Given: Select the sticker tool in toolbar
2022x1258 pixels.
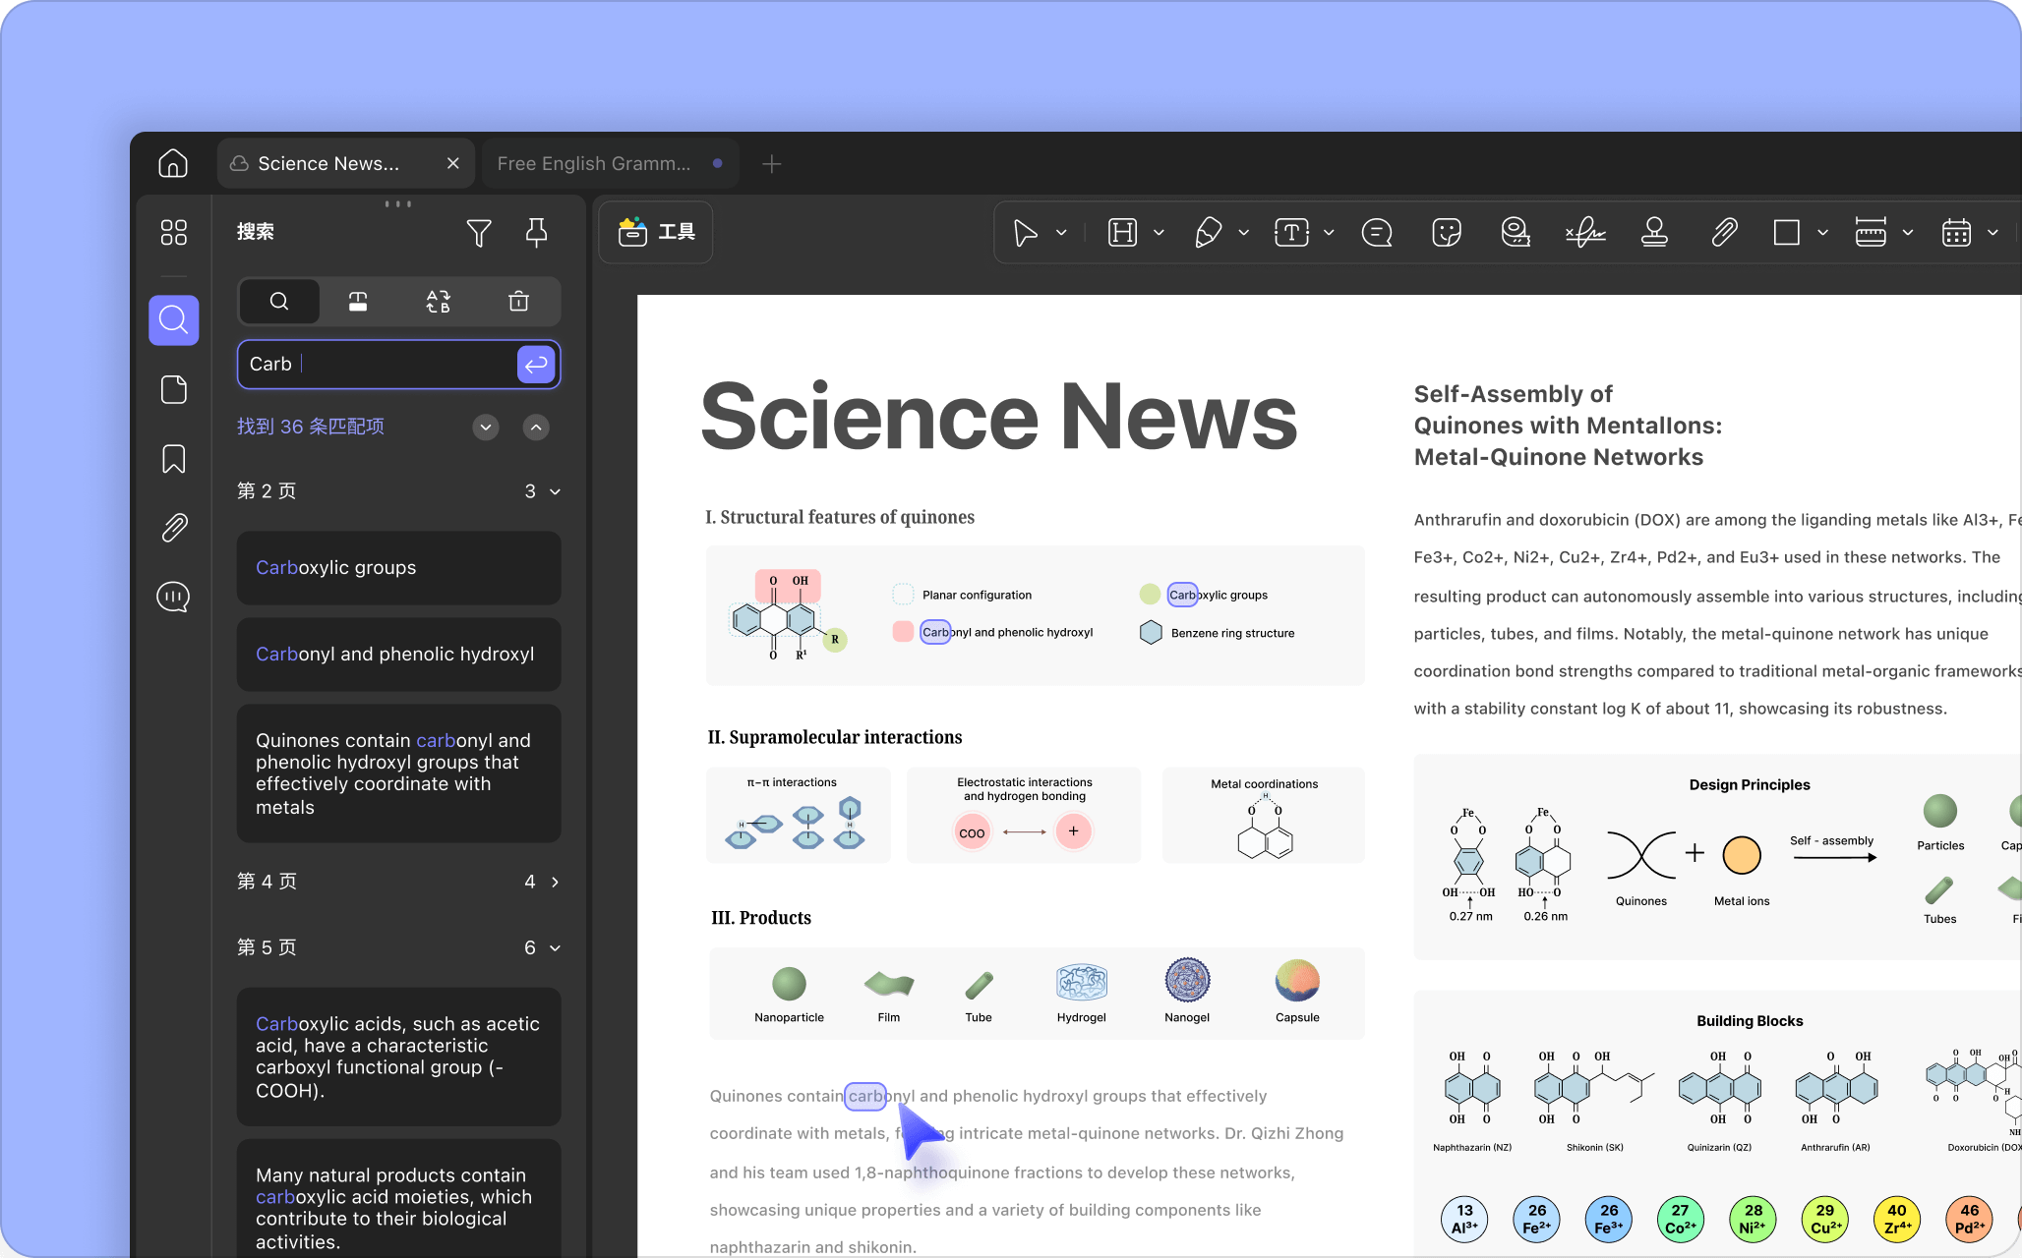Looking at the screenshot, I should point(1446,233).
